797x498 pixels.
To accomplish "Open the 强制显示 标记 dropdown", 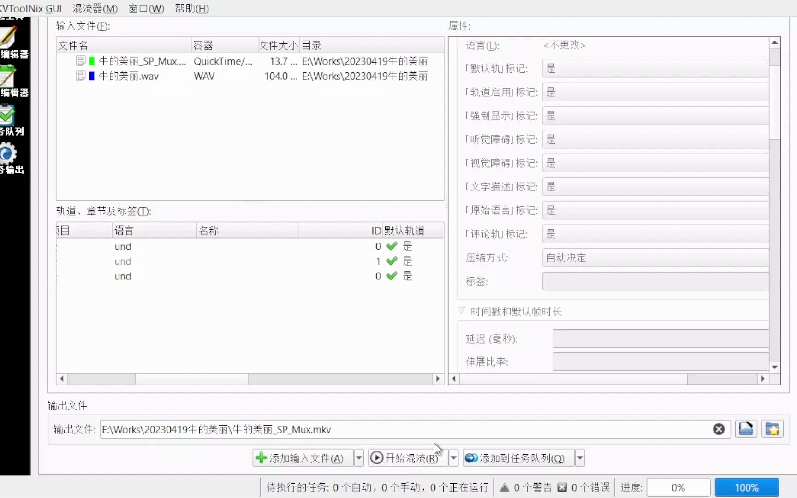I will 655,116.
